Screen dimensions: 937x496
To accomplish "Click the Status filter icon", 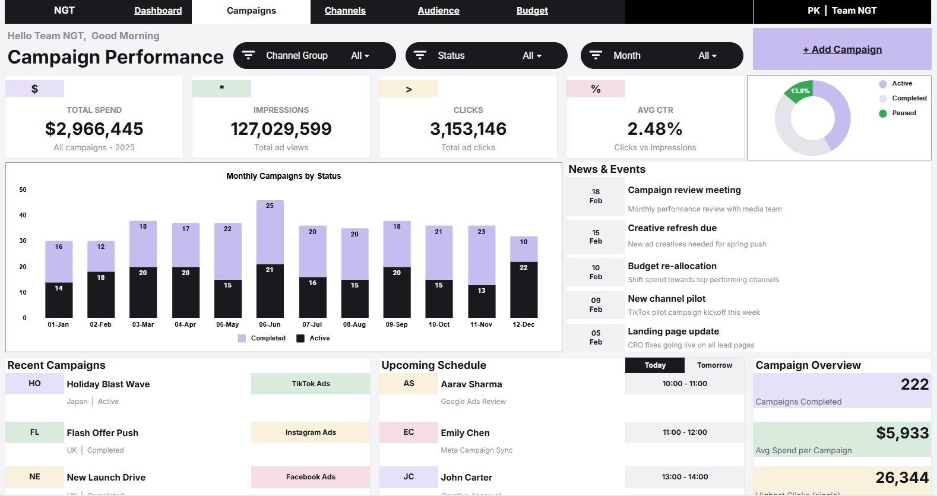I will 420,55.
